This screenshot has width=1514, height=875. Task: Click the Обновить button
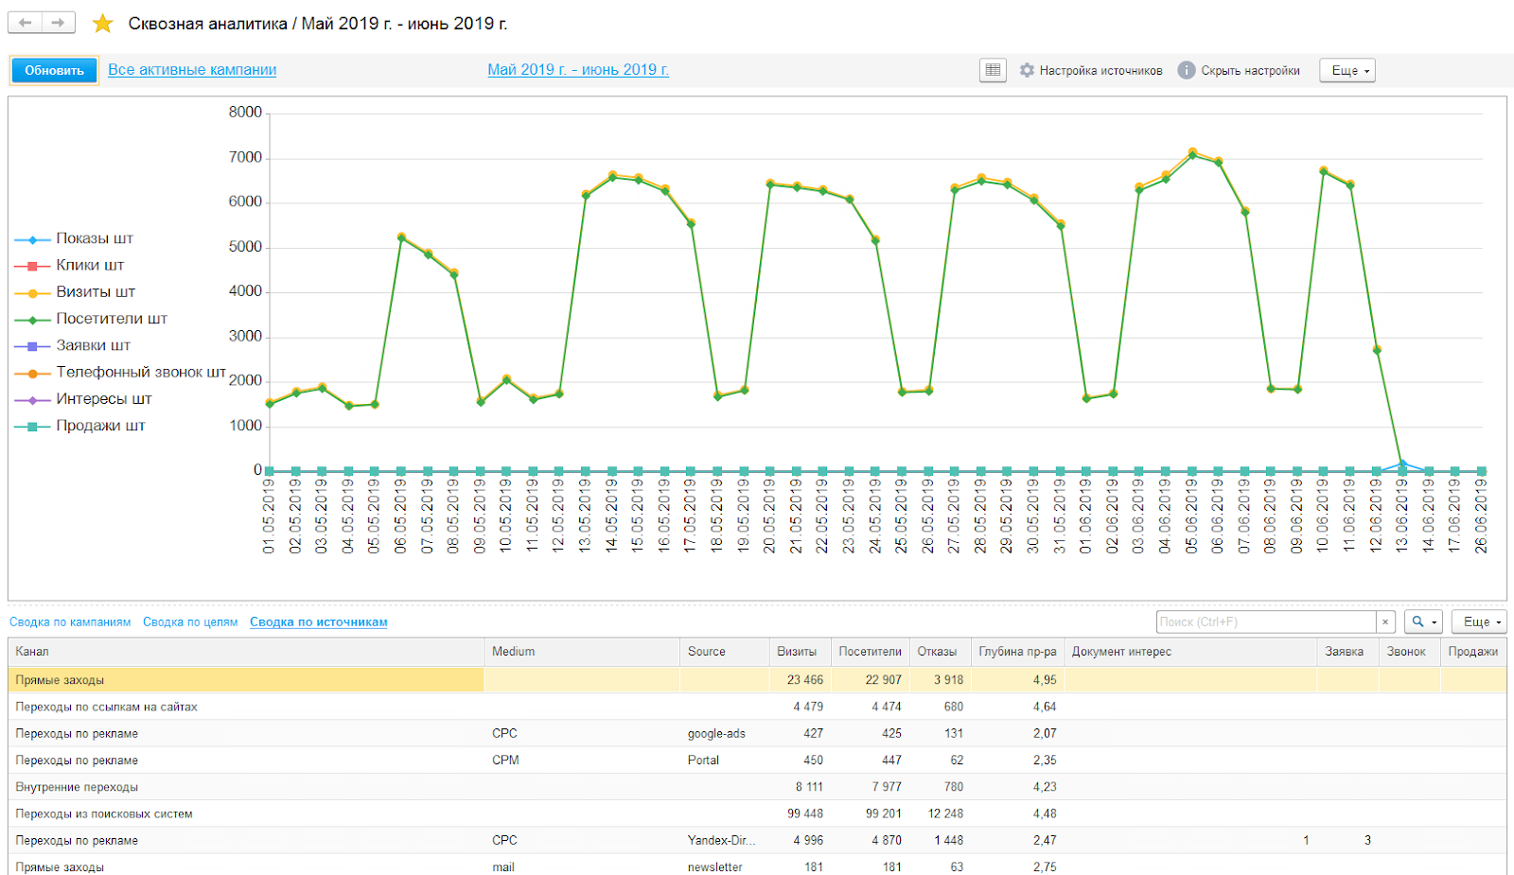[54, 70]
